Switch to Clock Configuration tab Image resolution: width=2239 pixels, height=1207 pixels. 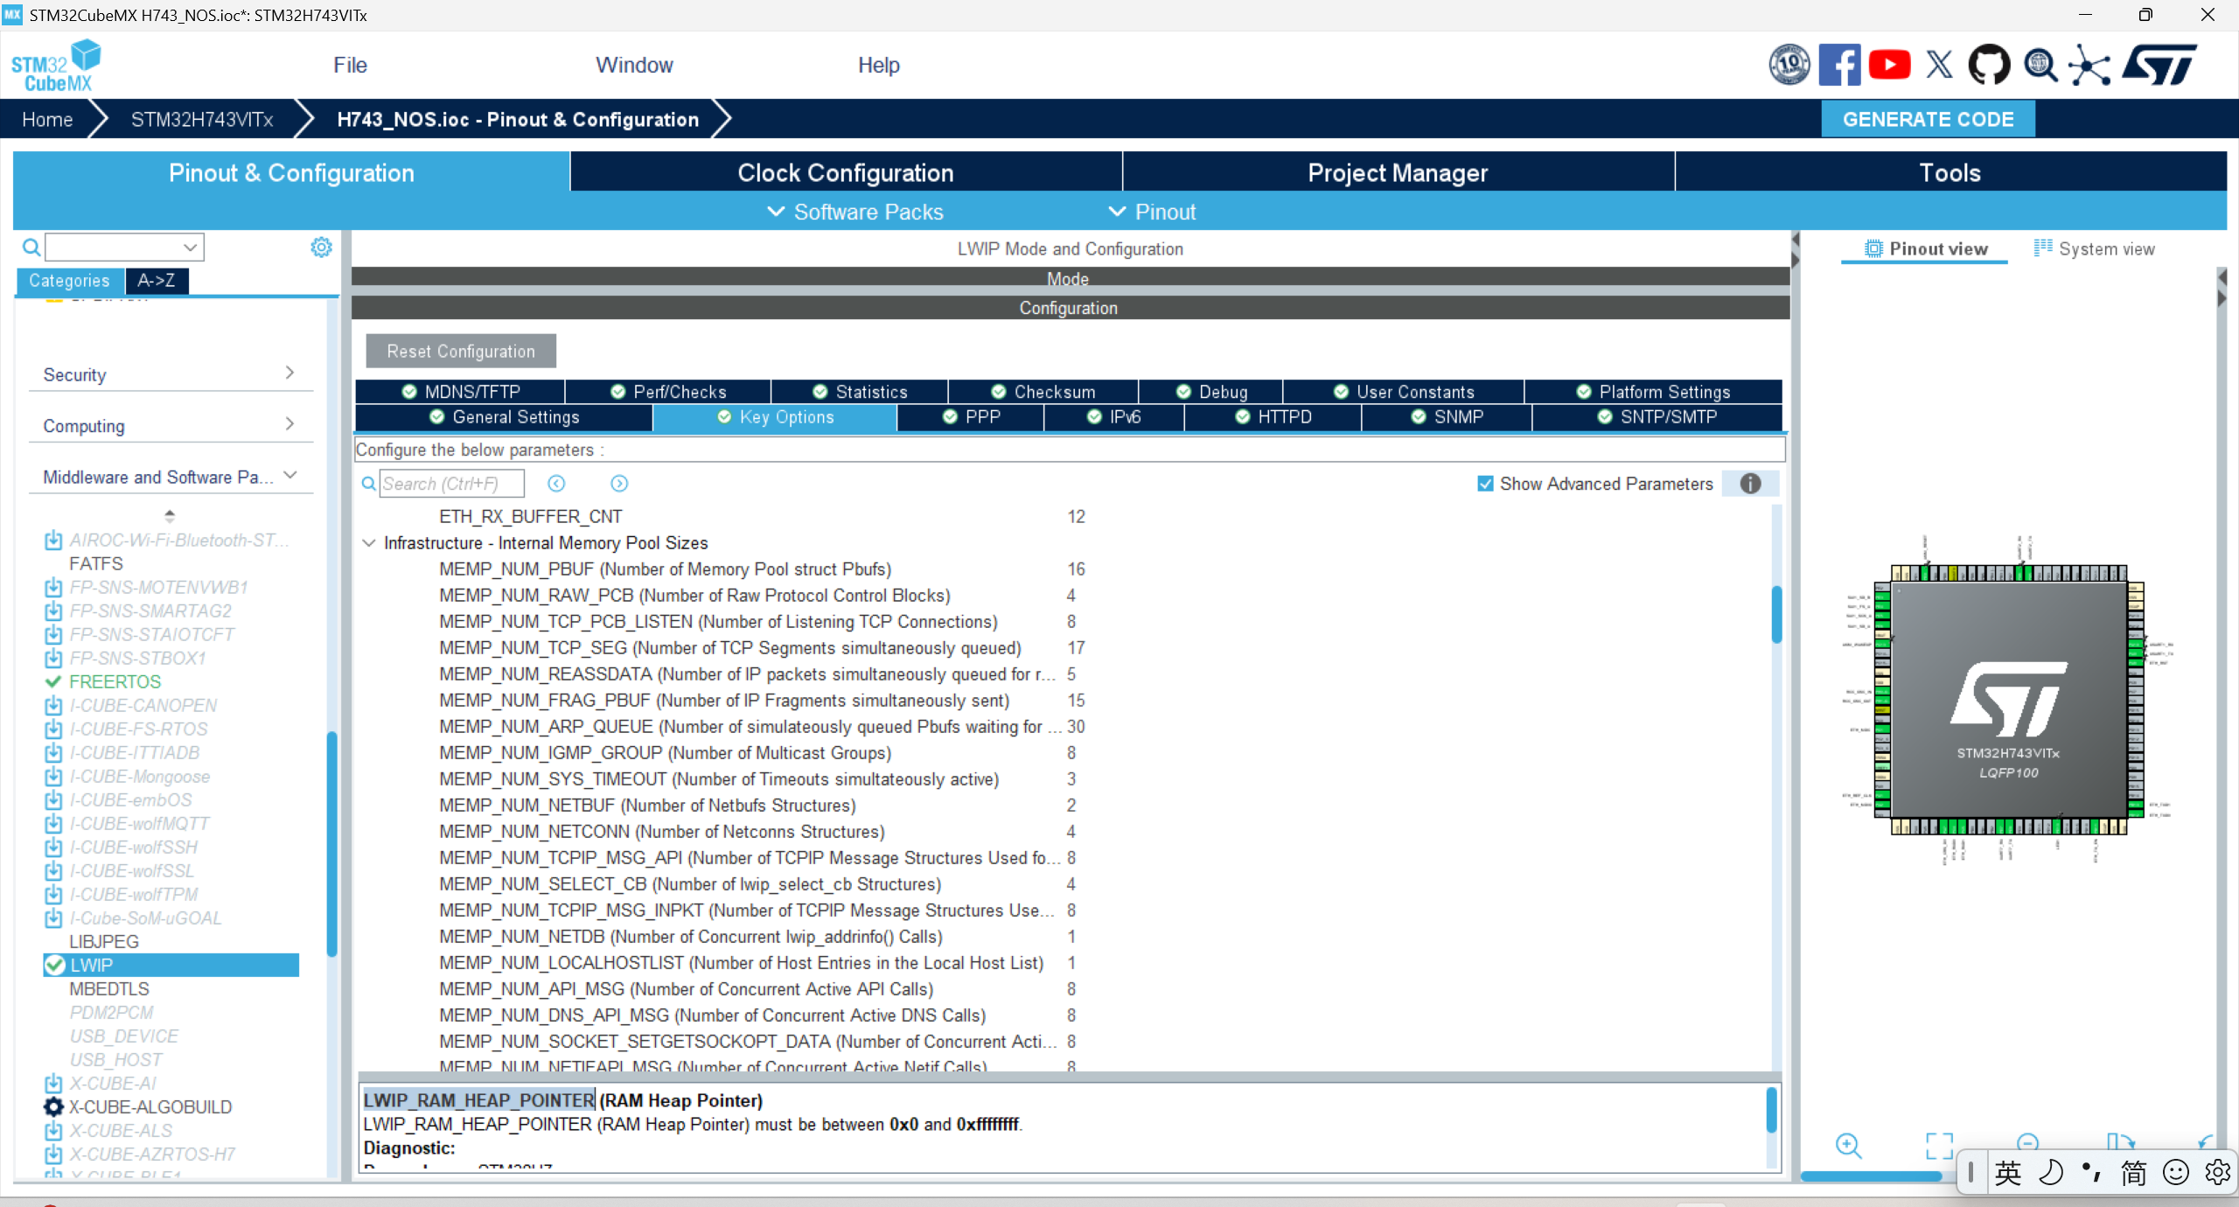tap(846, 172)
